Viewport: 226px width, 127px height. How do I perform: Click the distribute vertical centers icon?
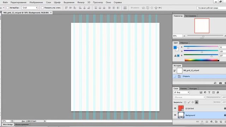point(100,8)
